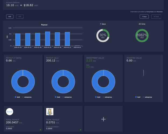The image size is (168, 134).
Task: Switch to the 30 Days range
Action: [156, 17]
